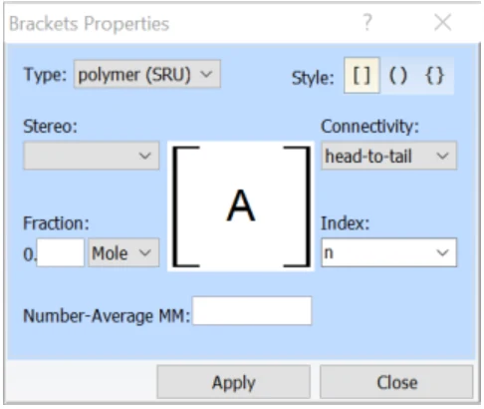Click the Style label
This screenshot has height=409, width=484.
[313, 79]
